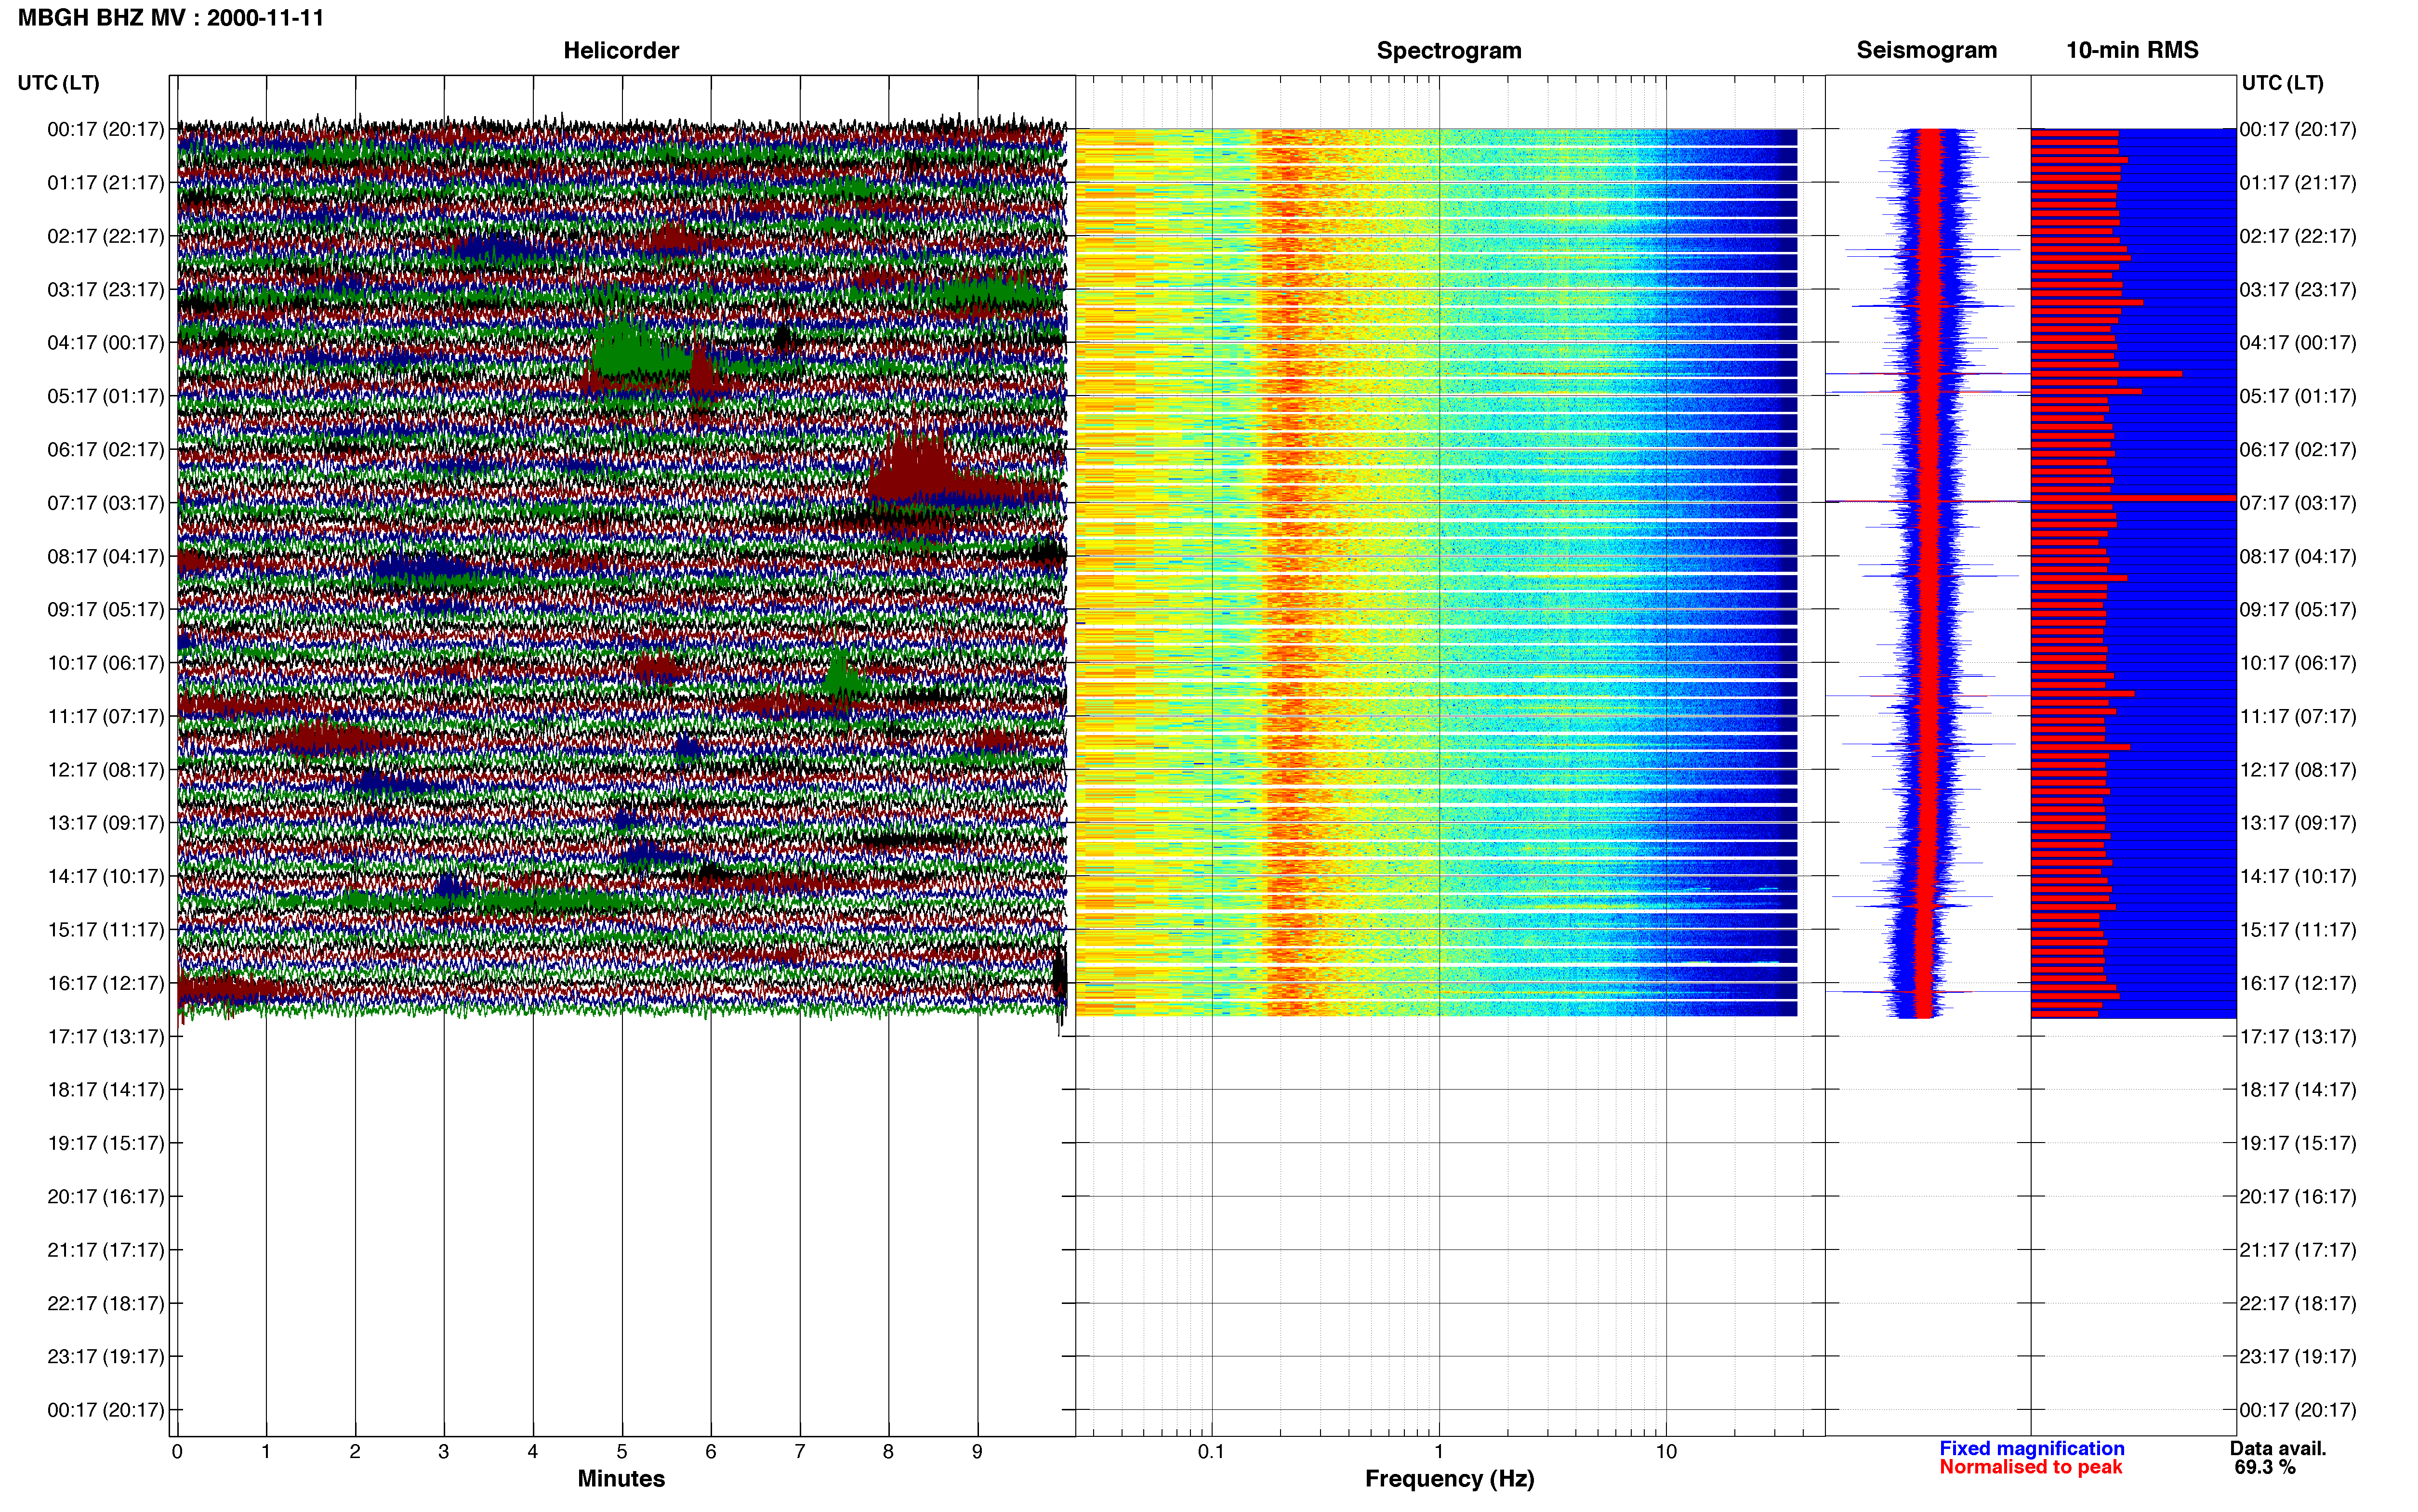Click the Helicorder time label "22:17 (18:17)"
The image size is (2418, 1512).
coord(106,1303)
